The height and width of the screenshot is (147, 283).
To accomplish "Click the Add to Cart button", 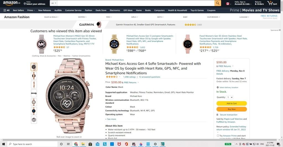I will [x=232, y=103].
